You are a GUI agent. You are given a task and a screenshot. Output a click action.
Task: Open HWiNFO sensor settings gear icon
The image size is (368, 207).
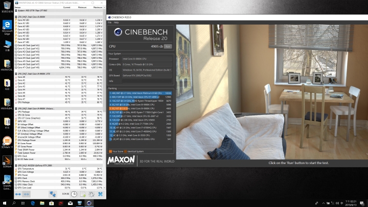pyautogui.click(x=91, y=194)
